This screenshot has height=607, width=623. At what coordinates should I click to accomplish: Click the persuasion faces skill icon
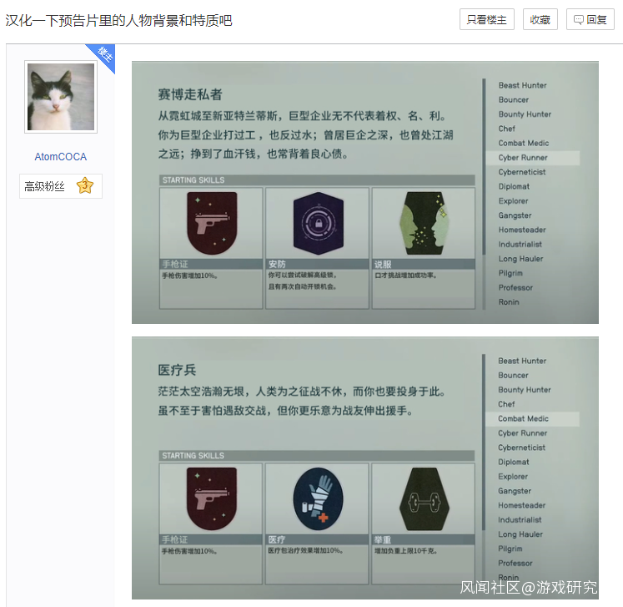pos(425,223)
